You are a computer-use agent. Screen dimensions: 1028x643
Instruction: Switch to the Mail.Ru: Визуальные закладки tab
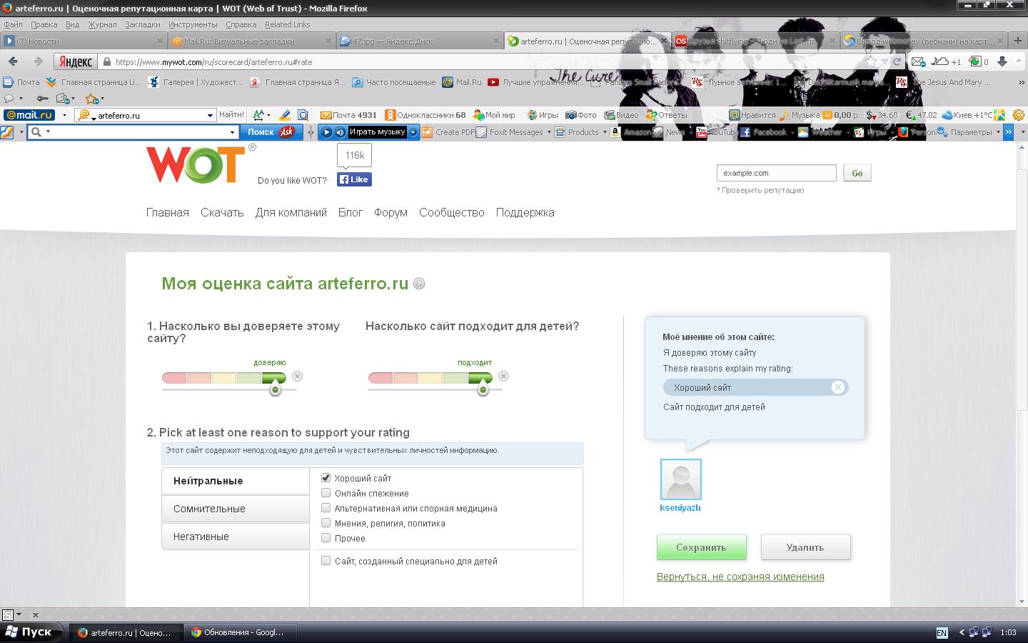[251, 41]
